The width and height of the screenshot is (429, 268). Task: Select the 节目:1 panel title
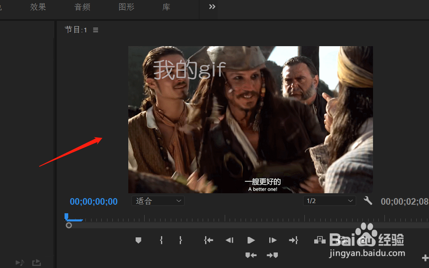[x=76, y=30]
